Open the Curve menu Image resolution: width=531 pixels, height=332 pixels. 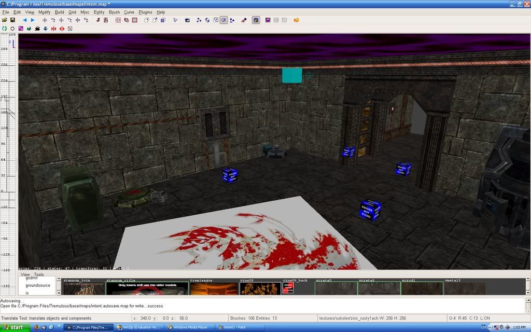[129, 12]
